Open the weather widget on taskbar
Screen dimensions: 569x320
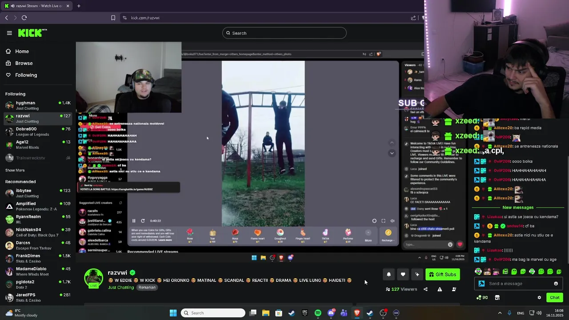pyautogui.click(x=21, y=313)
